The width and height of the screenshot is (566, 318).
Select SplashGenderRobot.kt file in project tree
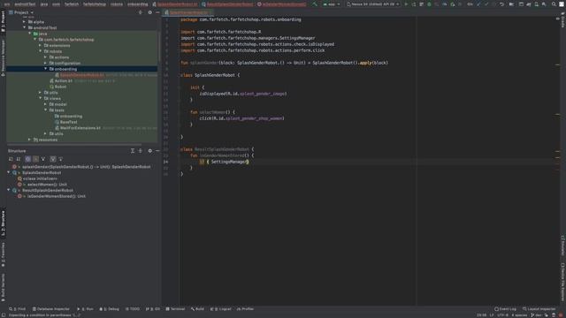[x=82, y=75]
